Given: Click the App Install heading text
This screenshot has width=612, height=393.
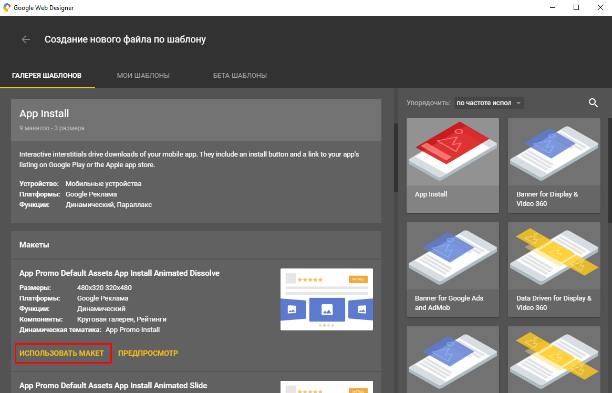Looking at the screenshot, I should tap(44, 113).
